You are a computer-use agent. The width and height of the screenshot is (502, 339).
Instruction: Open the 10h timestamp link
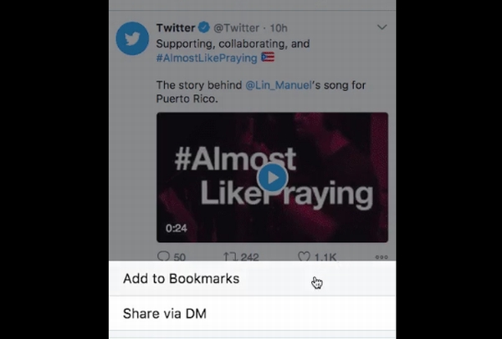point(279,28)
